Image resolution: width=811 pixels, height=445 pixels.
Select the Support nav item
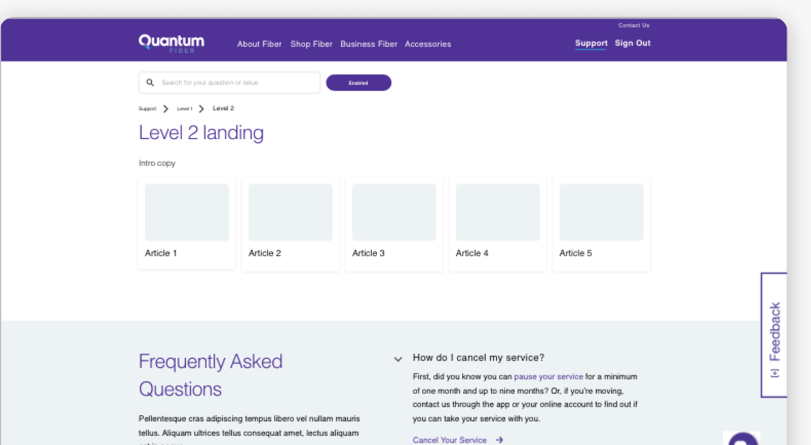(x=591, y=43)
